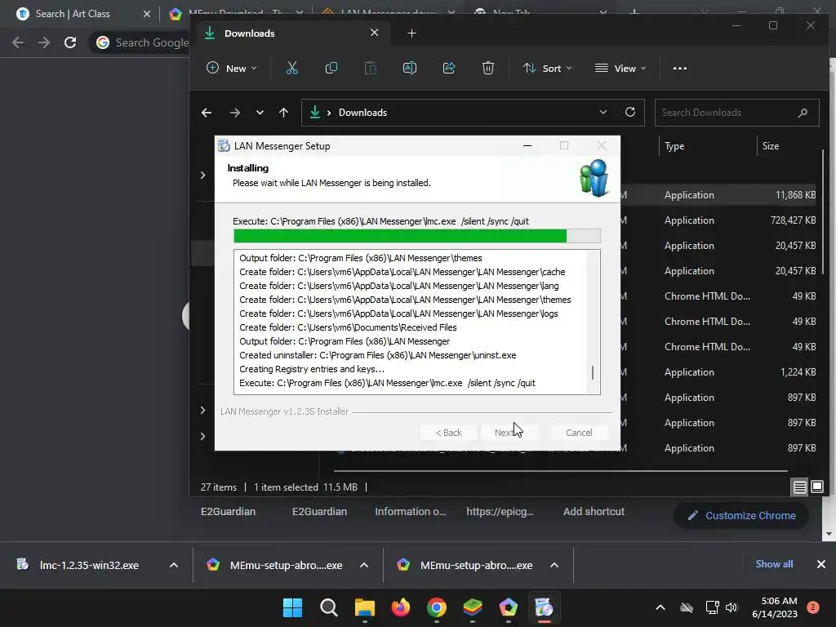Open options for lmc-1.2.35-win32.exe download
This screenshot has width=836, height=627.
[174, 565]
